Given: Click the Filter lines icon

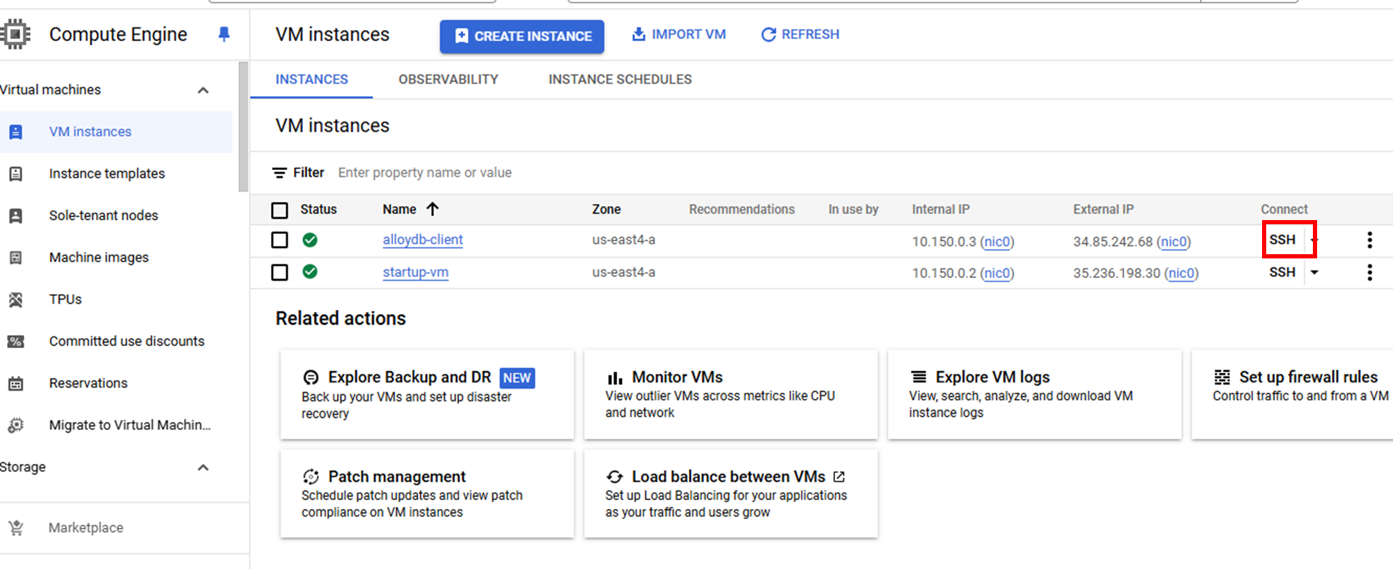Looking at the screenshot, I should (x=279, y=173).
